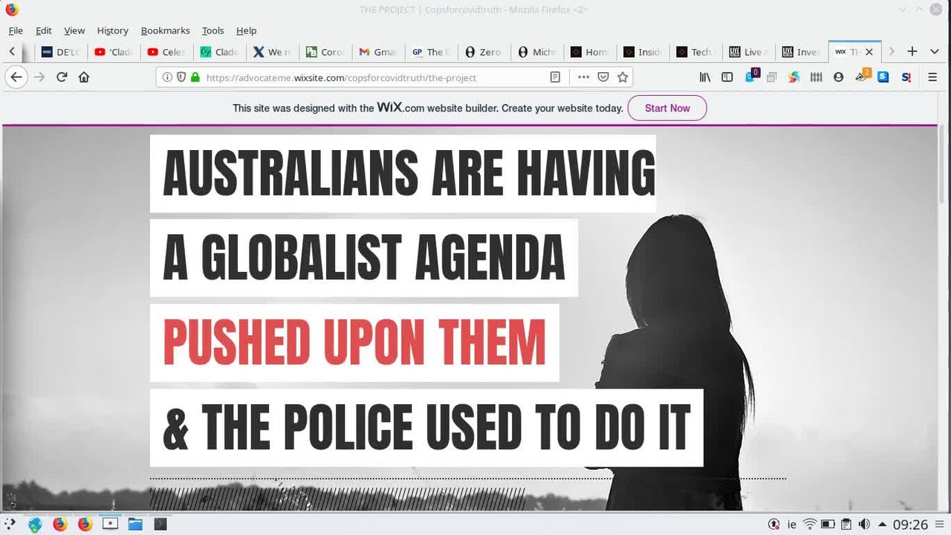The width and height of the screenshot is (951, 535).
Task: Show site information for this page
Action: pos(167,77)
